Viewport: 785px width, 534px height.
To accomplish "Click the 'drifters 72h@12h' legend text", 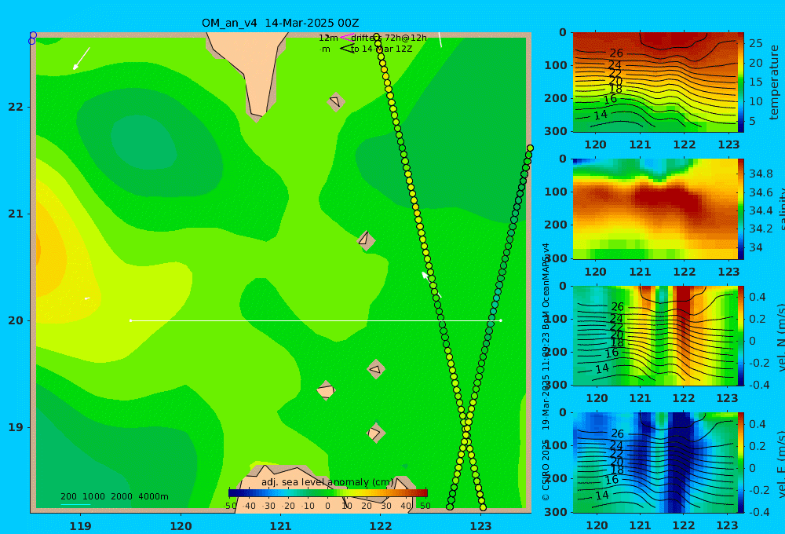I will (389, 38).
